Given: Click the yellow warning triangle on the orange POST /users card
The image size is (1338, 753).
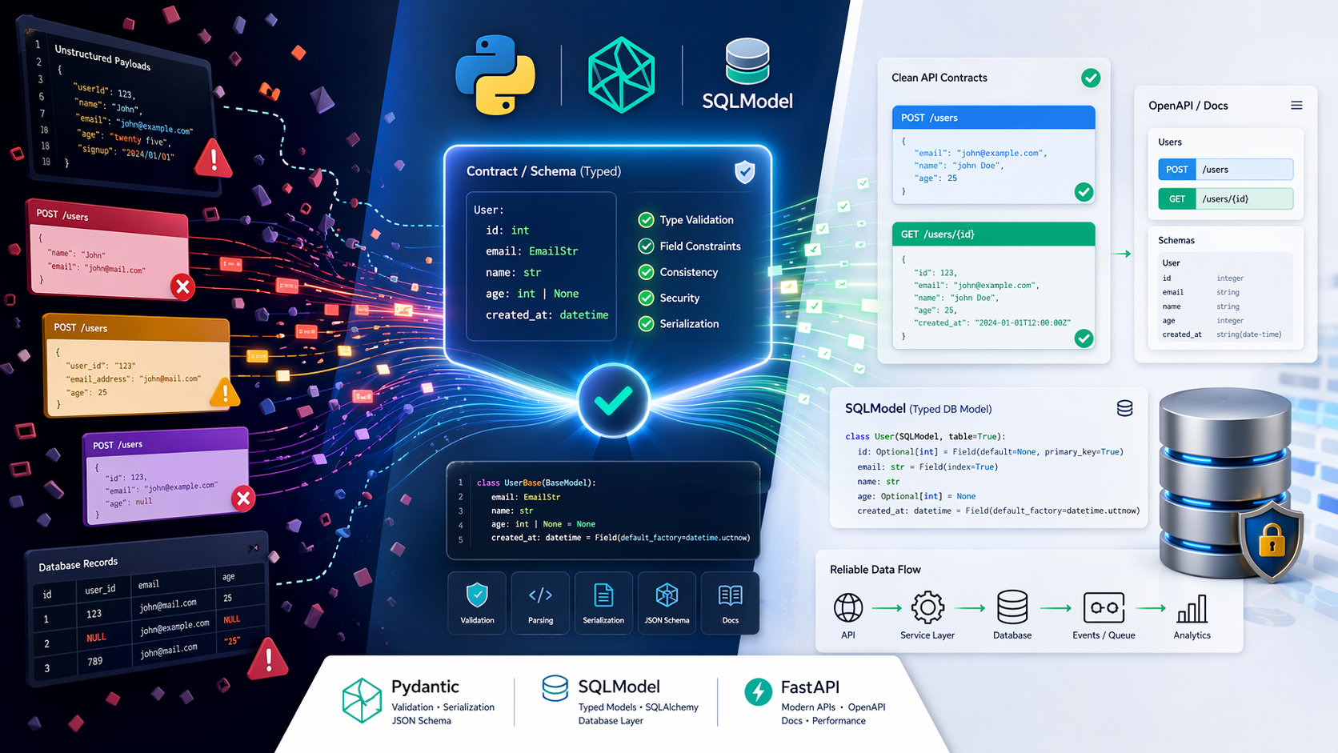Looking at the screenshot, I should coord(225,393).
